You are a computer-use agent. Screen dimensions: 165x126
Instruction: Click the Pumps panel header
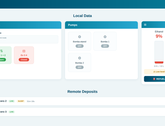click(101, 25)
